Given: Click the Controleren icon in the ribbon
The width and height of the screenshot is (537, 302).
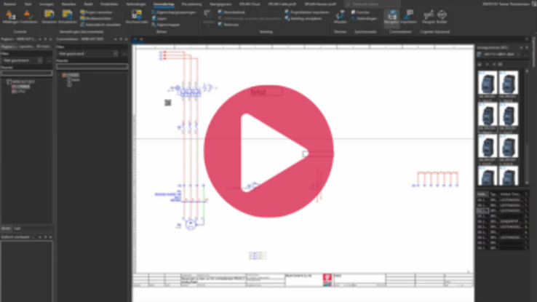Looking at the screenshot, I should point(28,17).
